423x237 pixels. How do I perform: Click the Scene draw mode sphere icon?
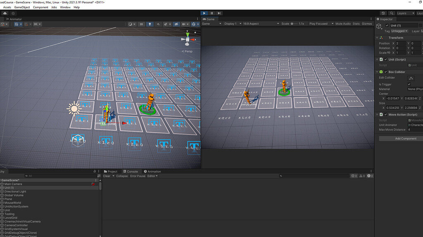tap(130, 24)
